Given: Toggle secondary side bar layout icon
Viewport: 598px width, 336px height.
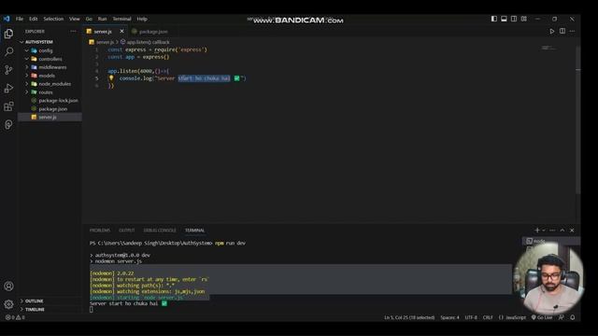Looking at the screenshot, I should pos(514,19).
